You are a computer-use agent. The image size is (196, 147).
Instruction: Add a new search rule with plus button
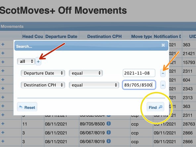(x=38, y=61)
